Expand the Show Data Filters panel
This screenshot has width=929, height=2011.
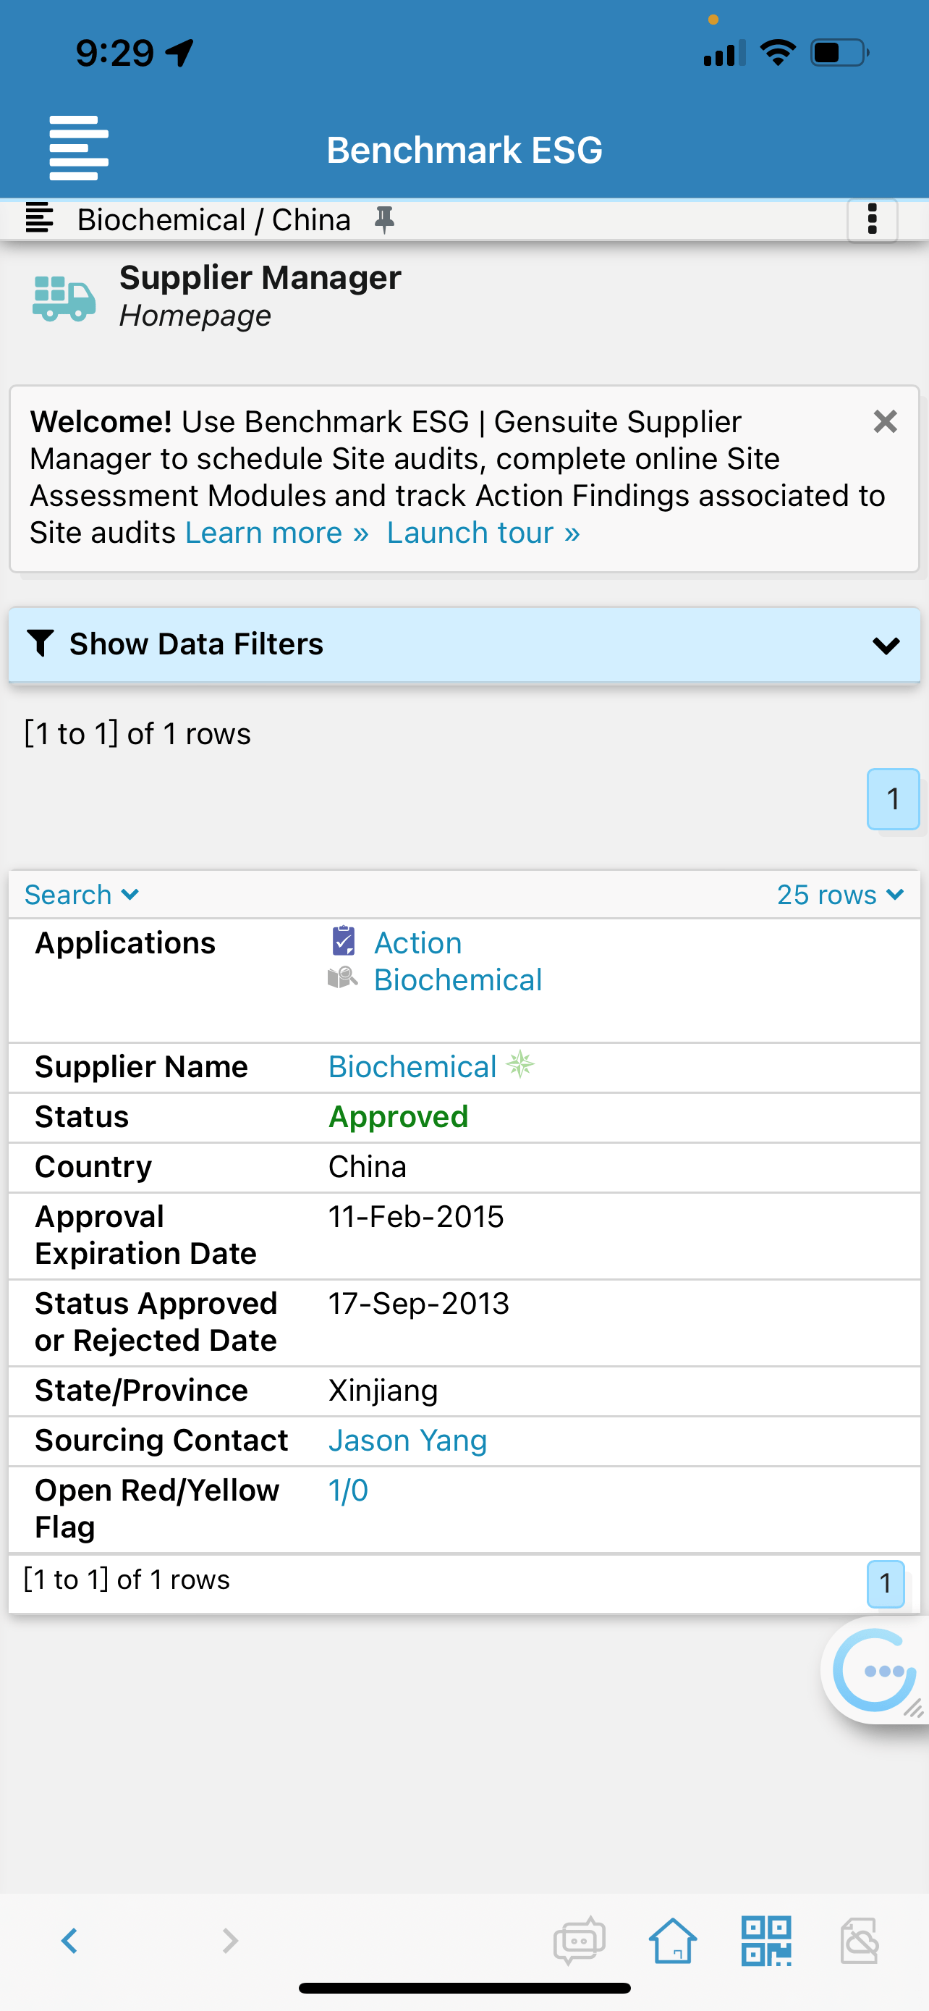pos(464,645)
